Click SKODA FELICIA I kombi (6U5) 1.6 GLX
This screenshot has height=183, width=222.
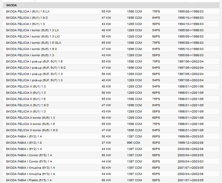[34, 43]
